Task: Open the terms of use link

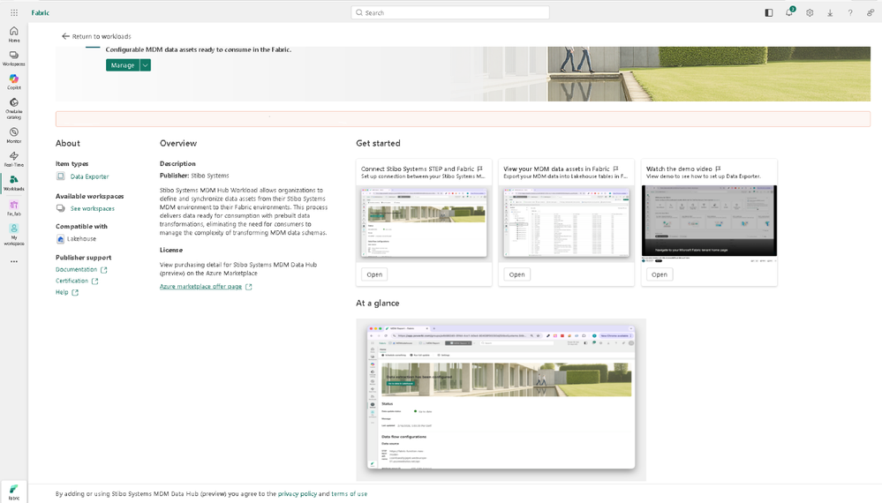Action: (x=350, y=494)
